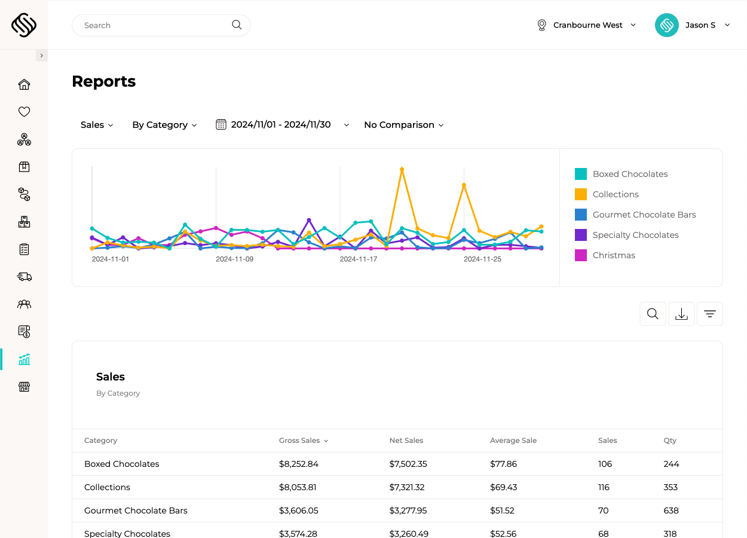Open the Deliveries truck icon in sidebar
This screenshot has height=538, width=747.
pyautogui.click(x=24, y=277)
